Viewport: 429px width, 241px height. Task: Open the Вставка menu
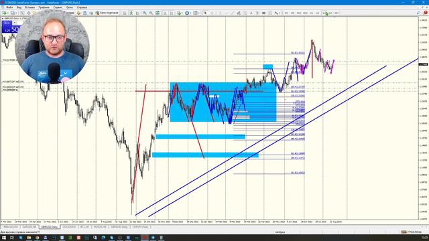coord(29,7)
